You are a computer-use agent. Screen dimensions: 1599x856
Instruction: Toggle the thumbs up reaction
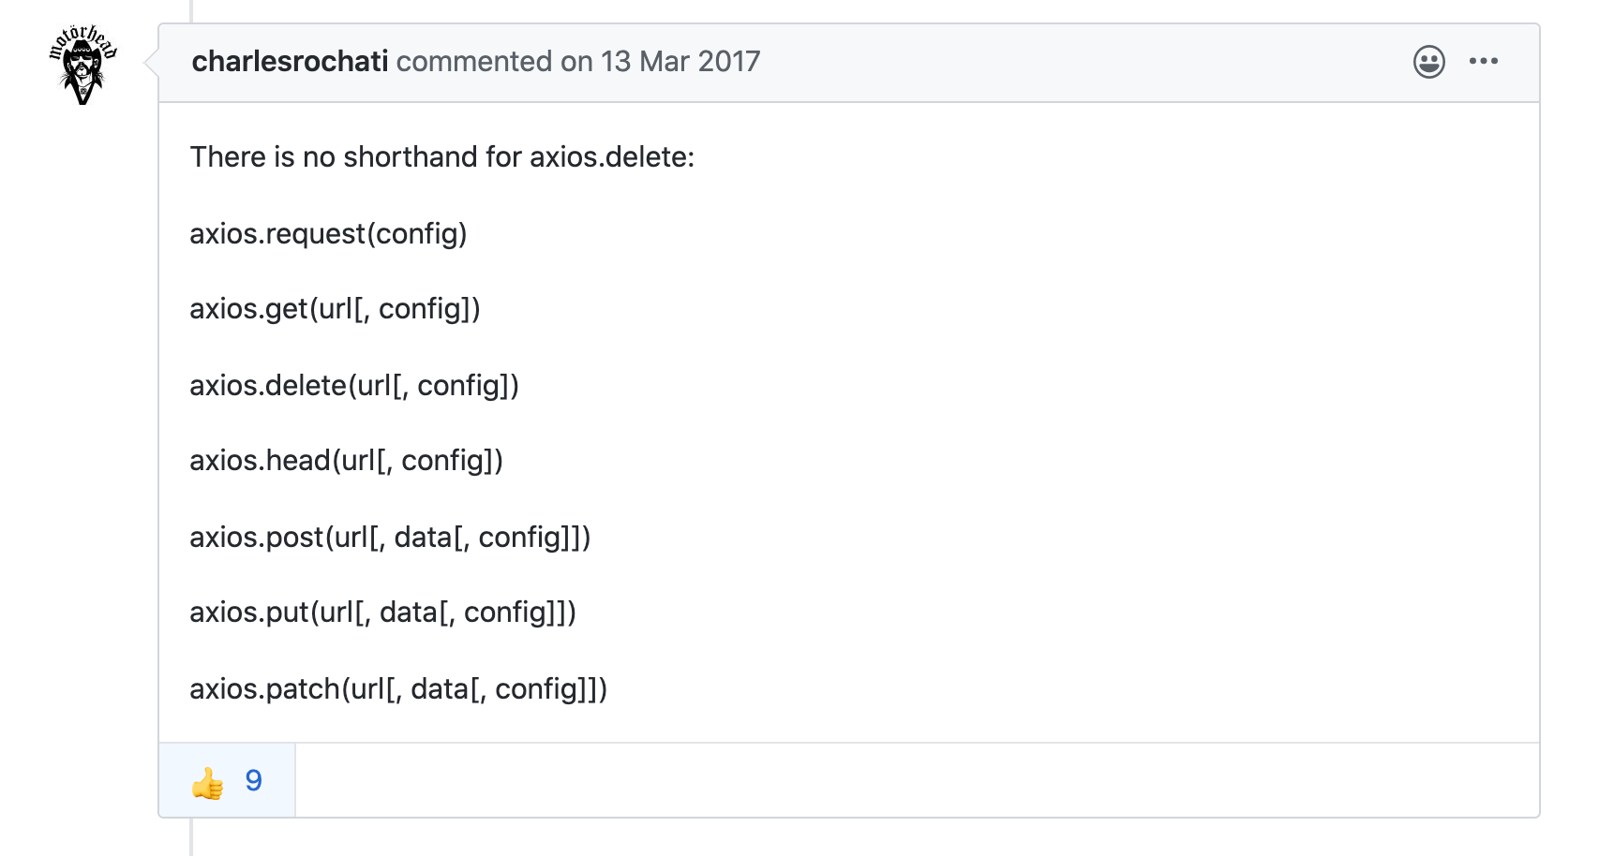(227, 780)
